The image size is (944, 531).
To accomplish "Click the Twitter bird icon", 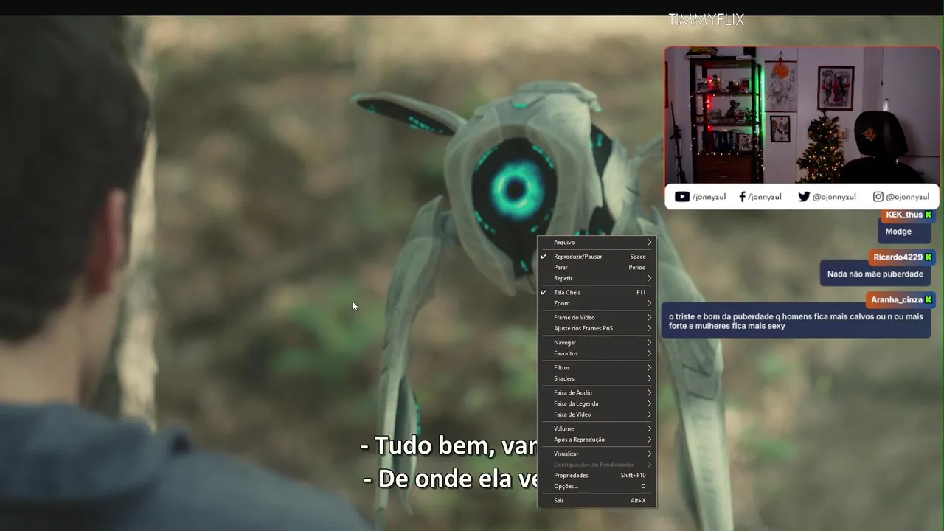I will [x=804, y=197].
